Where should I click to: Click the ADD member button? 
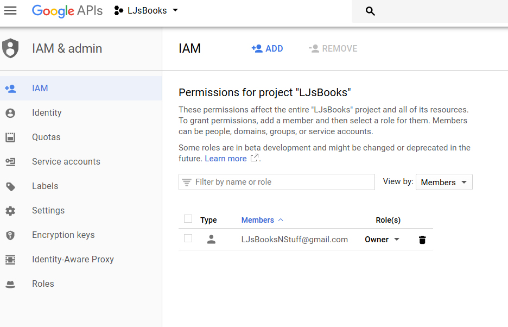tap(267, 49)
